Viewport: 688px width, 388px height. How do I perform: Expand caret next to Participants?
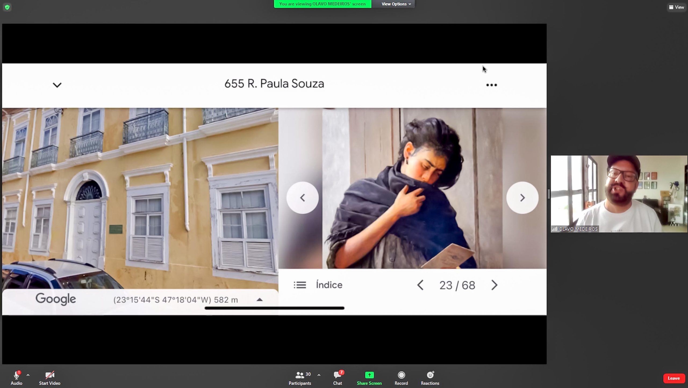(319, 375)
